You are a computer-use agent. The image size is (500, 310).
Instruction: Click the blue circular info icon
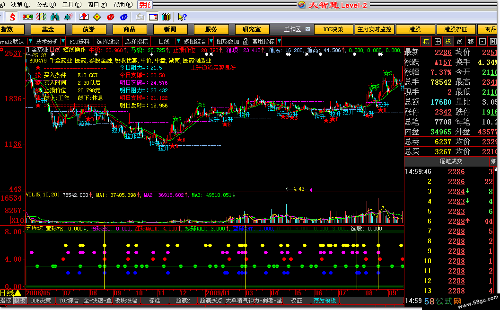124,17
